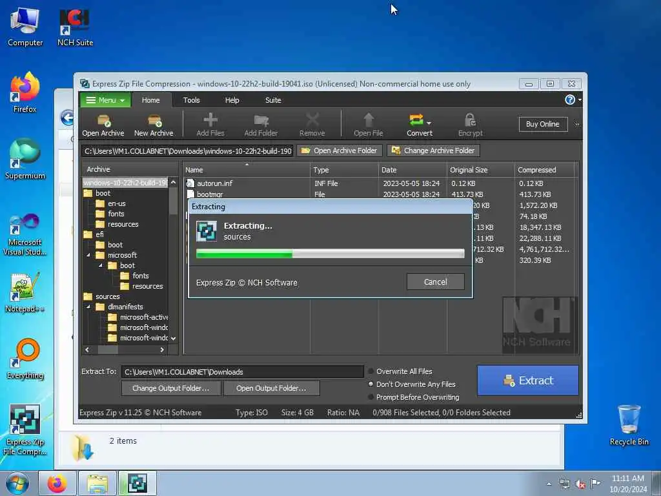This screenshot has height=496, width=661.
Task: Click the blue Extract button
Action: coord(528,380)
